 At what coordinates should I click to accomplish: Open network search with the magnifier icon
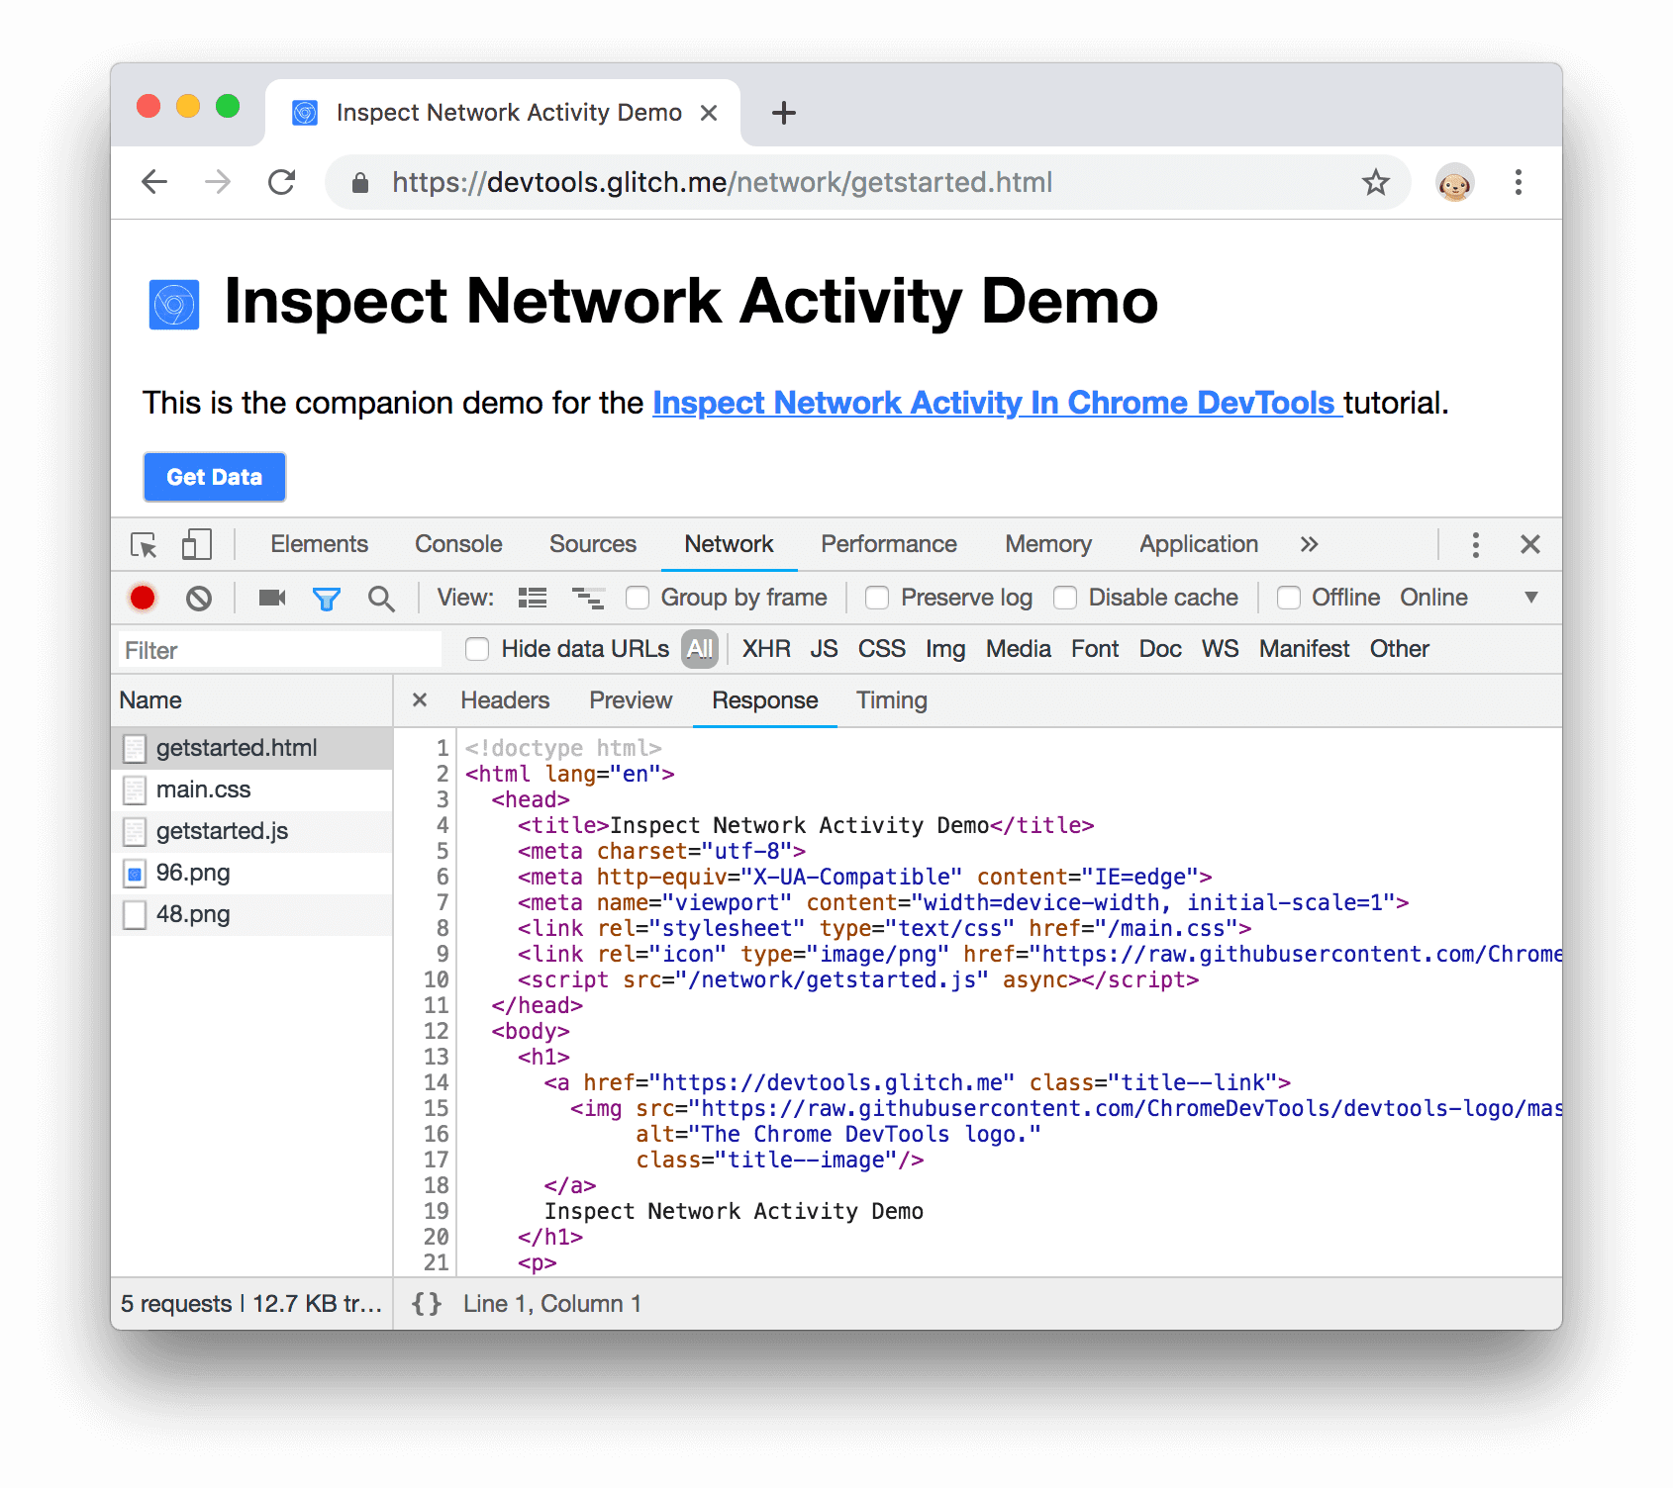coord(382,598)
